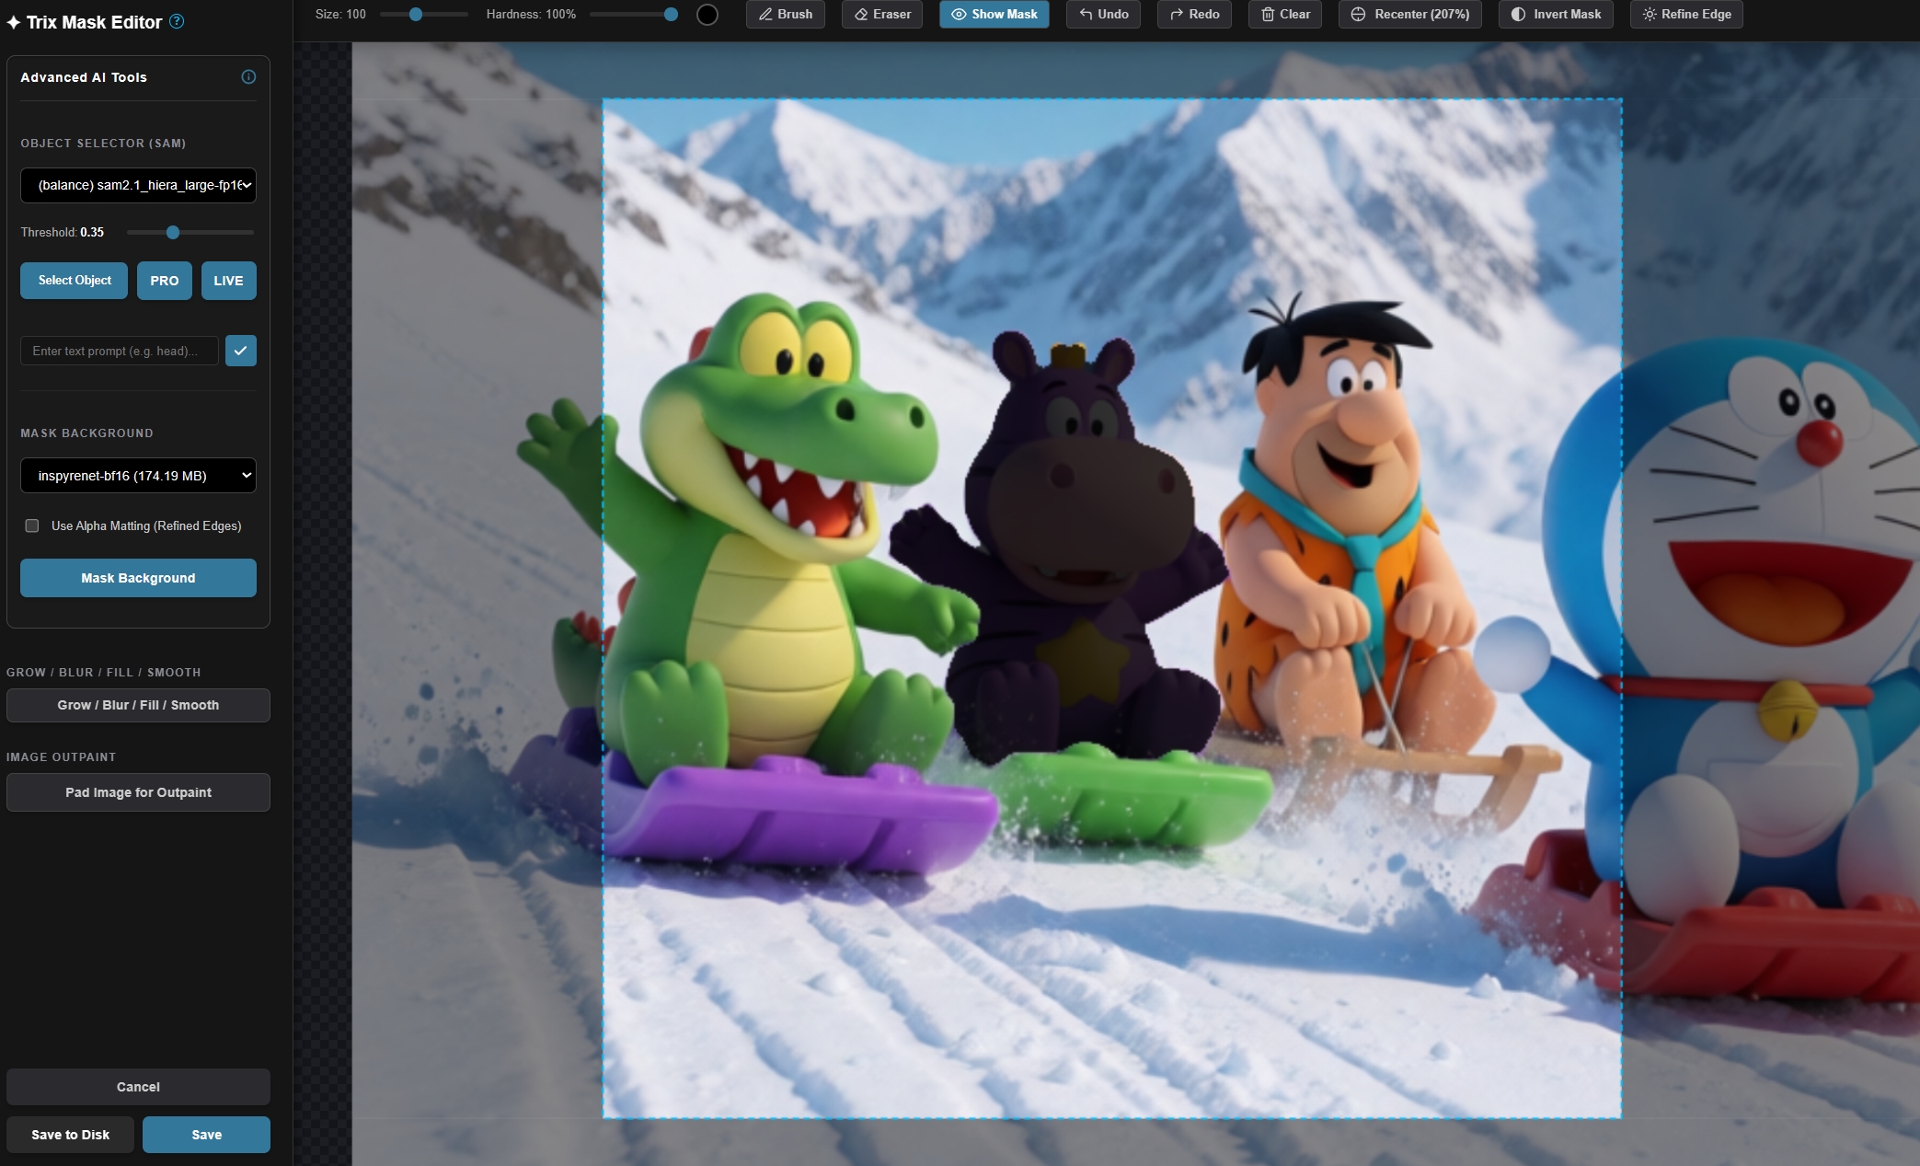The image size is (1920, 1166).
Task: Adjust the Hardness slider
Action: [634, 15]
